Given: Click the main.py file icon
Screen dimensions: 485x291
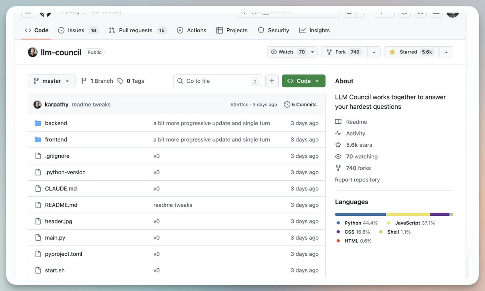Looking at the screenshot, I should (x=38, y=238).
